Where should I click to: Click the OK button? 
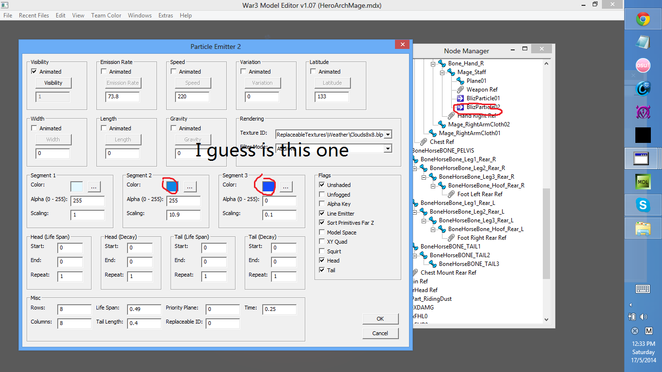(x=380, y=319)
